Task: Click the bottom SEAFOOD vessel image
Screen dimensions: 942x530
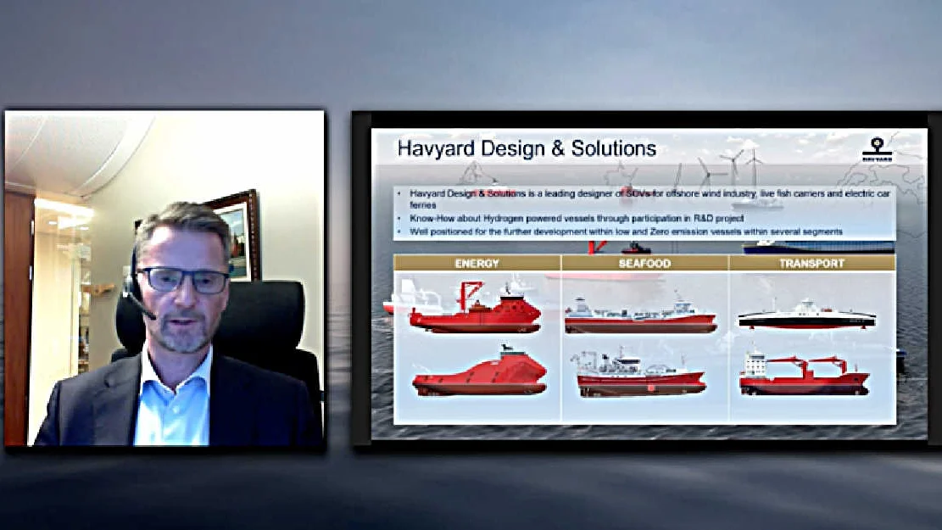Action: pos(640,374)
